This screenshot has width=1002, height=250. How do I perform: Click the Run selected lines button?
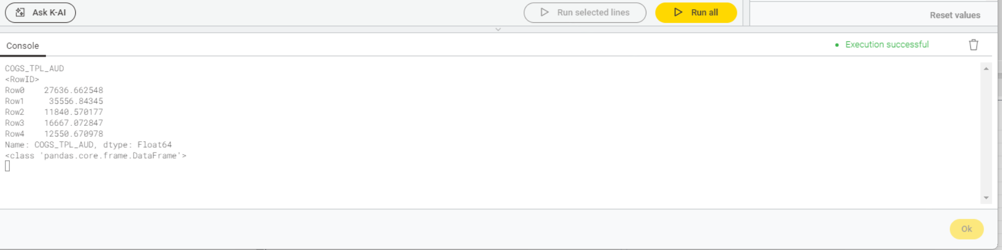point(585,13)
